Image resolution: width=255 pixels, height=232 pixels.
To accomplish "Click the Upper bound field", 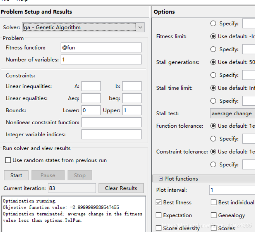I will pyautogui.click(x=132, y=110).
